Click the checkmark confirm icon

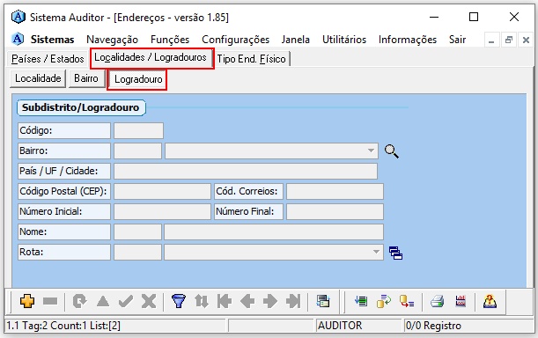pos(126,301)
